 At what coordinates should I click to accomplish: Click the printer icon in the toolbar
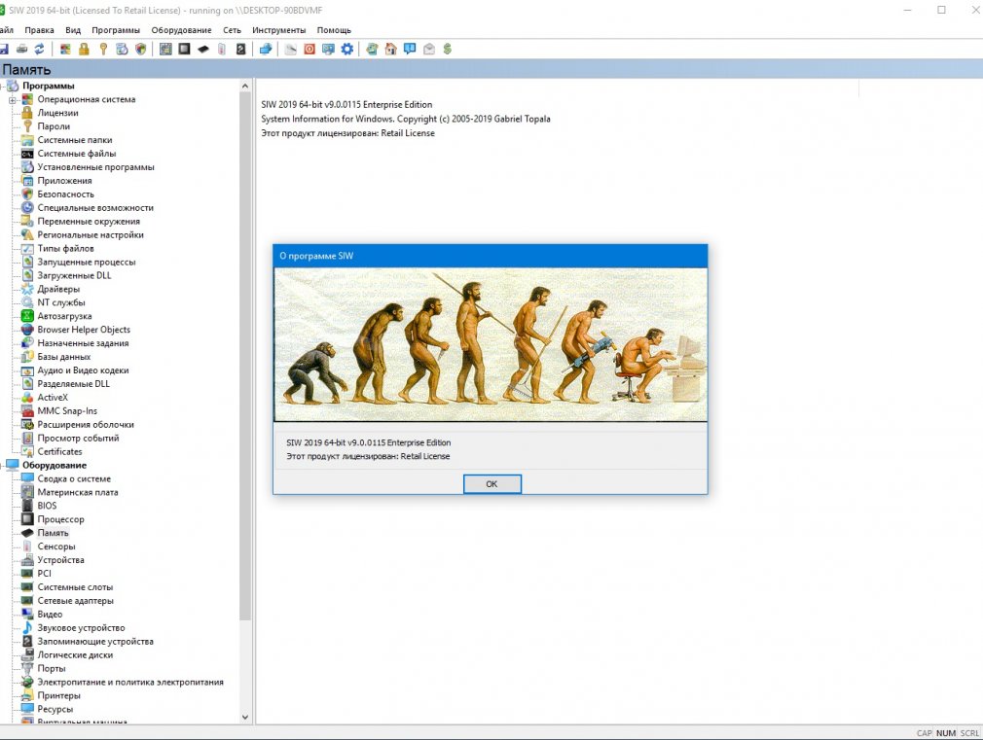[22, 49]
